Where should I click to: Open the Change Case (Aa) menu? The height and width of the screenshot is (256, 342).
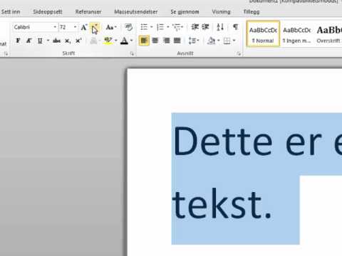[x=111, y=27]
